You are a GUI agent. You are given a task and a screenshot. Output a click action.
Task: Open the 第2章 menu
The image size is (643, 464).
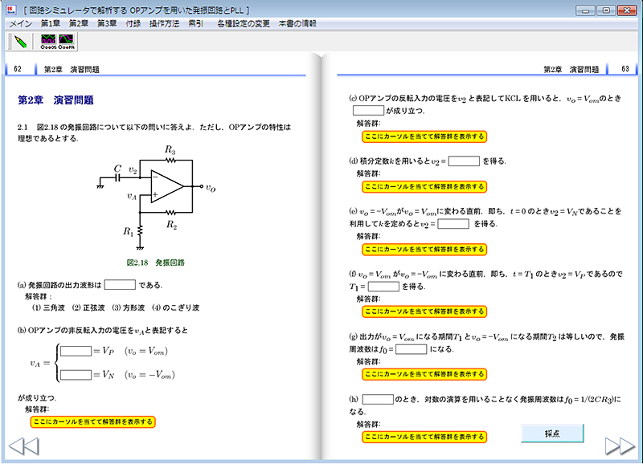(78, 24)
